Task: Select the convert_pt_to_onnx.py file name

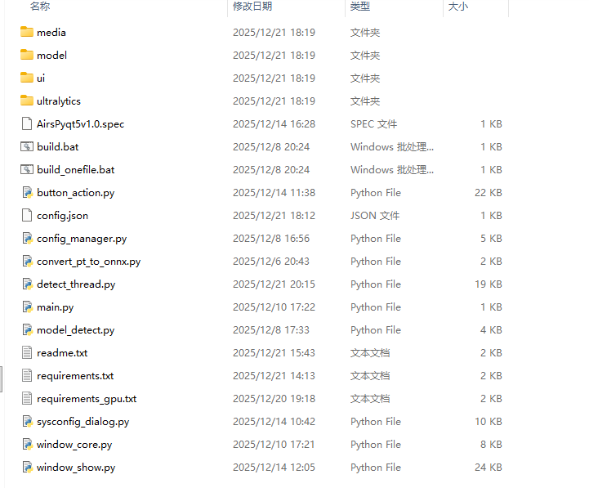Action: (89, 262)
